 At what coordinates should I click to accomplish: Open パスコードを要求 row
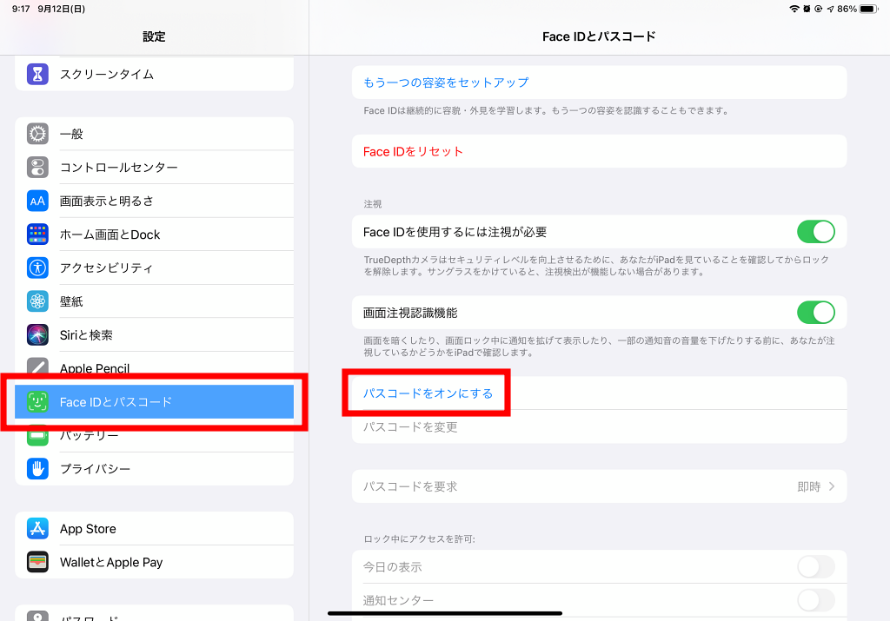(x=600, y=486)
